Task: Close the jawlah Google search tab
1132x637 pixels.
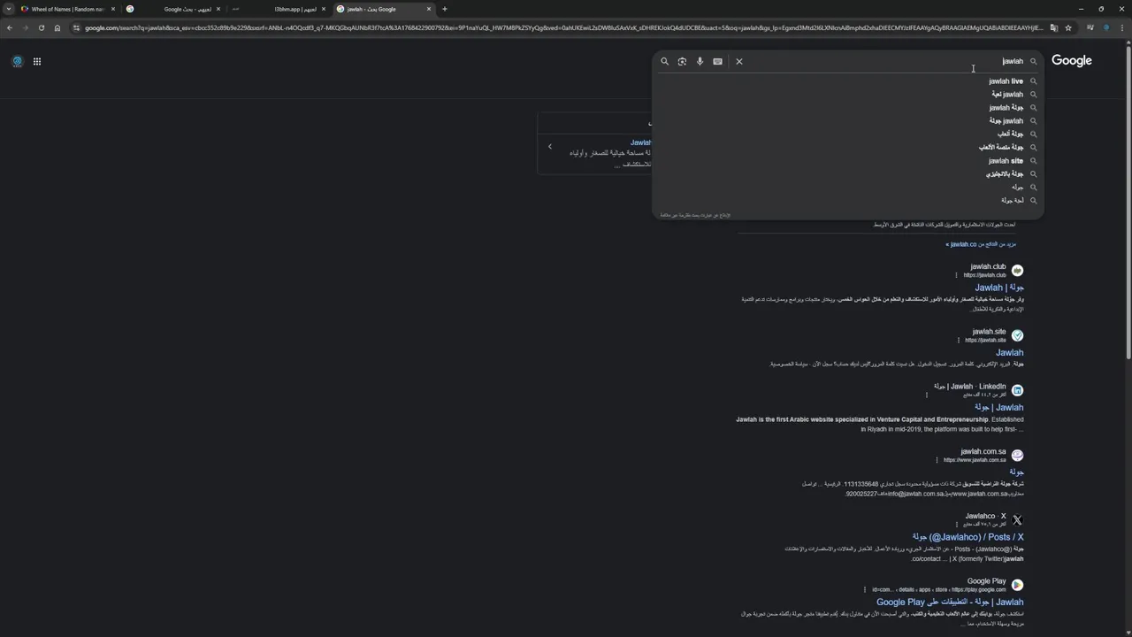Action: click(x=429, y=9)
